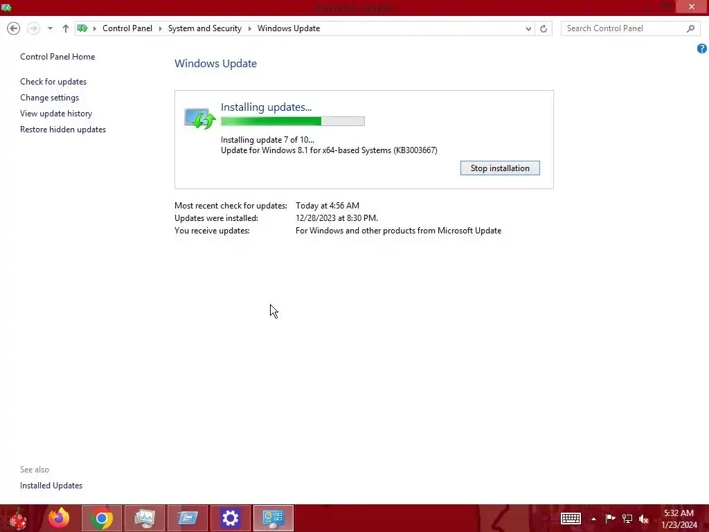This screenshot has width=709, height=532.
Task: Go back using the Back arrow button
Action: tap(14, 28)
